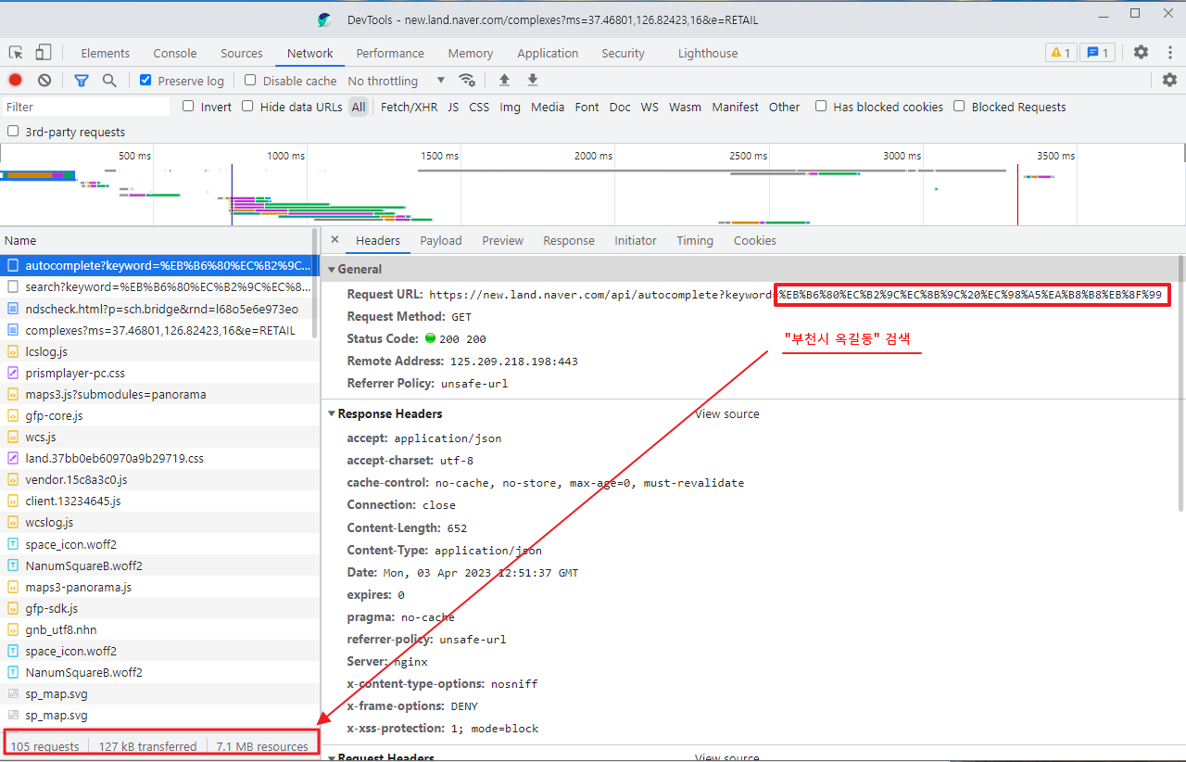Open DevTools settings gear in the top bar
1186x762 pixels.
(1141, 53)
